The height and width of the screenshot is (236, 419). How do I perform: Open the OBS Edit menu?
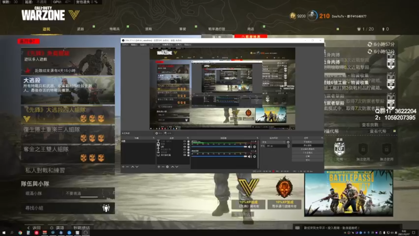pyautogui.click(x=134, y=45)
